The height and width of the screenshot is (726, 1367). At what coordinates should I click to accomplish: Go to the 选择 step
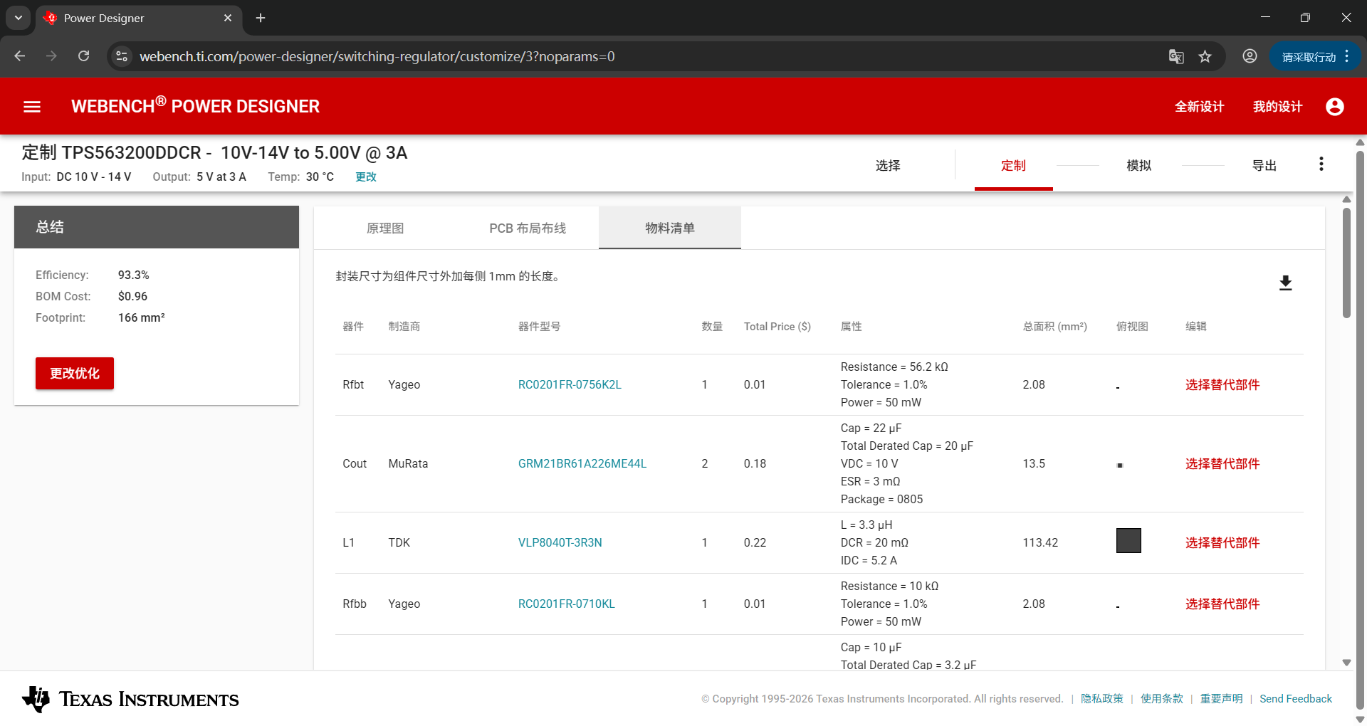click(888, 165)
